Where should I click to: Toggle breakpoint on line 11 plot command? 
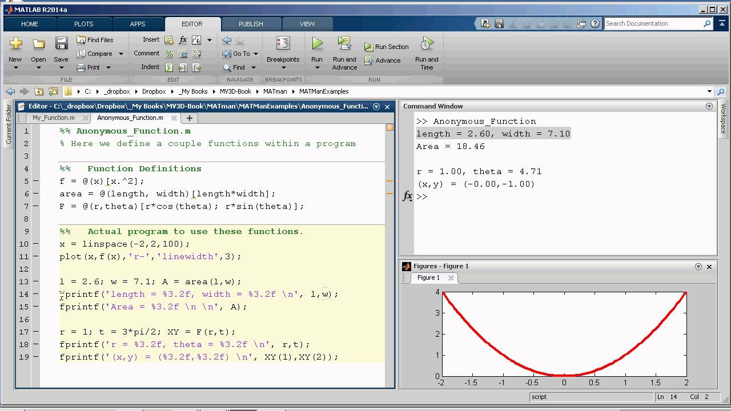pos(35,256)
